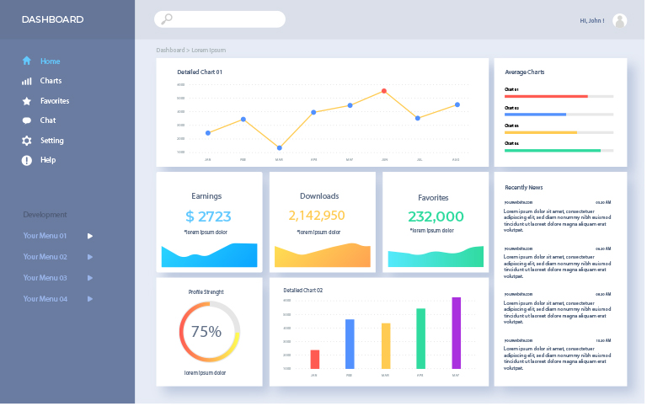Select the Favorites menu item
Screen dimensions: 647x406
55,101
